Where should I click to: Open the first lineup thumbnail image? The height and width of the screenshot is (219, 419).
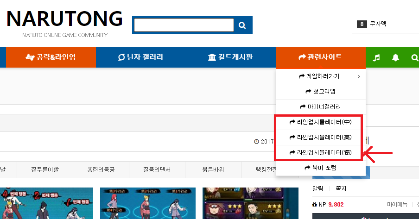(46, 203)
